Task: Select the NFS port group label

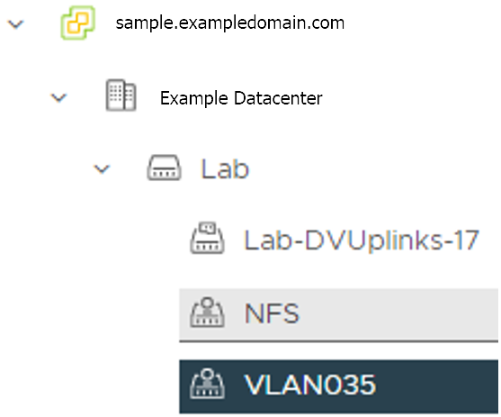Action: tap(272, 313)
